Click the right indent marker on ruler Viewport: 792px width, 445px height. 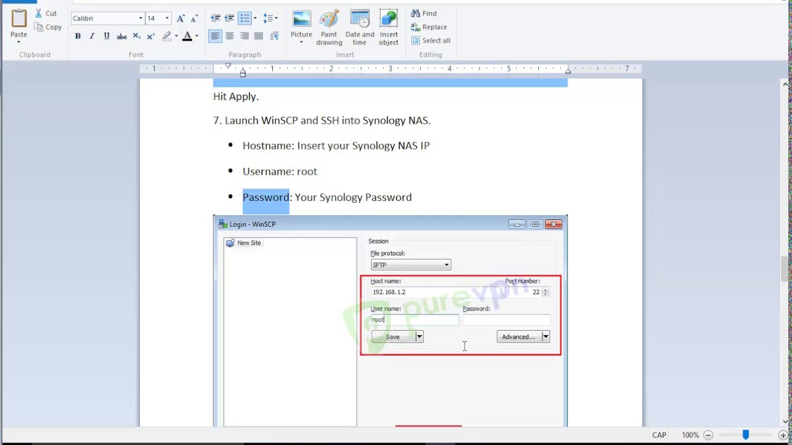[x=568, y=72]
